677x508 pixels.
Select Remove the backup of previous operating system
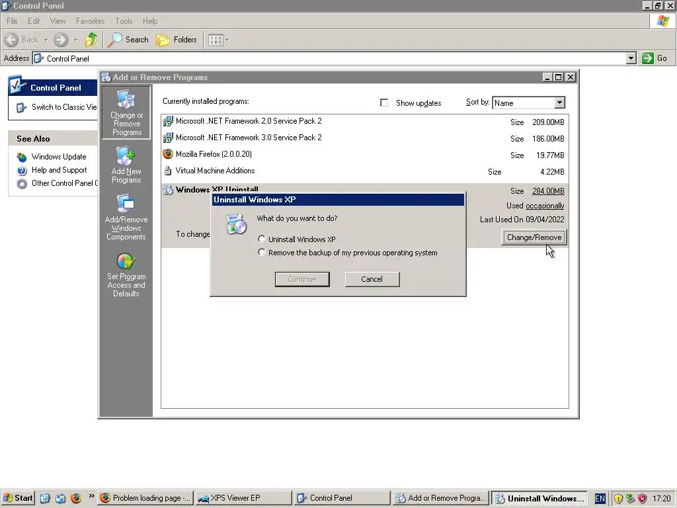[x=261, y=252]
